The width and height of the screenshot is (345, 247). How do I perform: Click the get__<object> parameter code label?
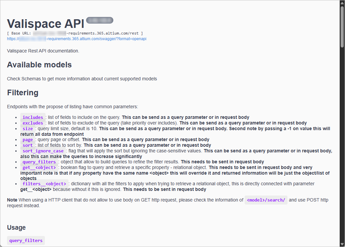click(39, 168)
